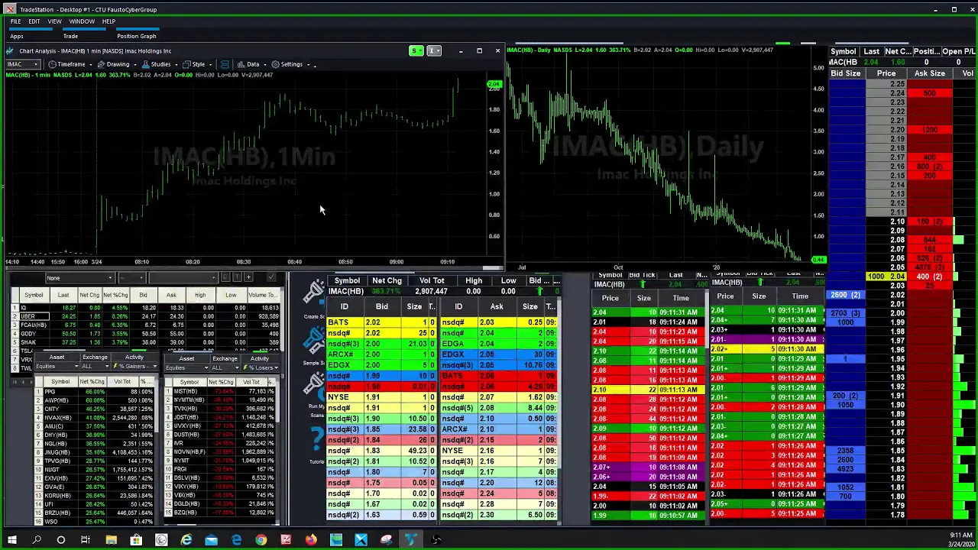Toggle the gray I interval-link button
This screenshot has width=978, height=550.
point(433,51)
